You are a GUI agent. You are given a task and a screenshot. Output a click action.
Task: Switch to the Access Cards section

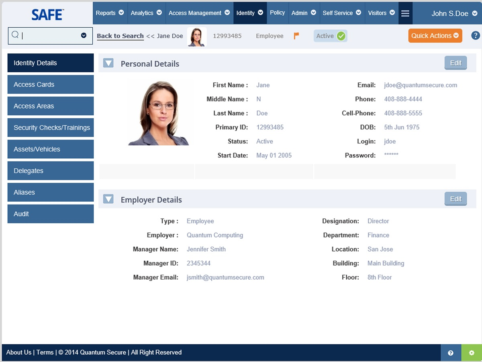pos(50,84)
